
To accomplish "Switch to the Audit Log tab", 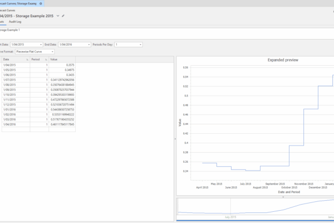I will (15, 22).
